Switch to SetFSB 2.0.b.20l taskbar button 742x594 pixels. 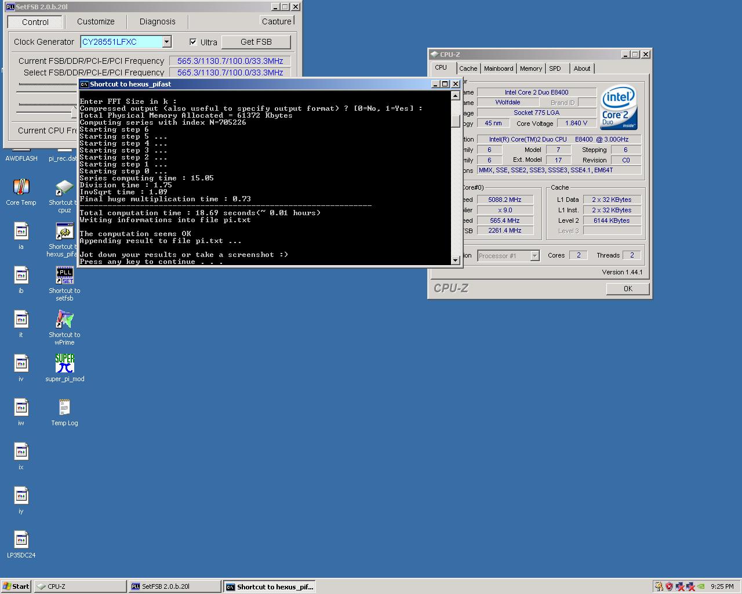pyautogui.click(x=175, y=586)
